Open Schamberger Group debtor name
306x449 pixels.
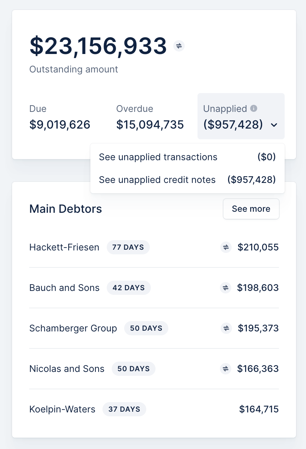click(x=73, y=328)
